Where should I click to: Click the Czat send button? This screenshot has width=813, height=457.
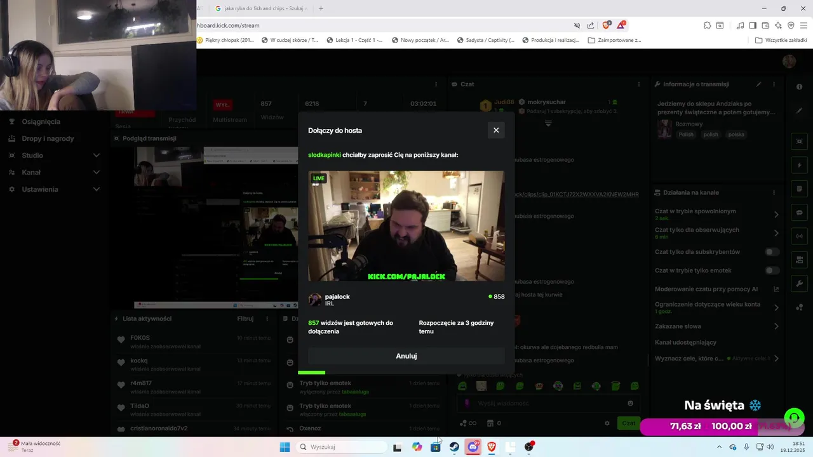628,423
